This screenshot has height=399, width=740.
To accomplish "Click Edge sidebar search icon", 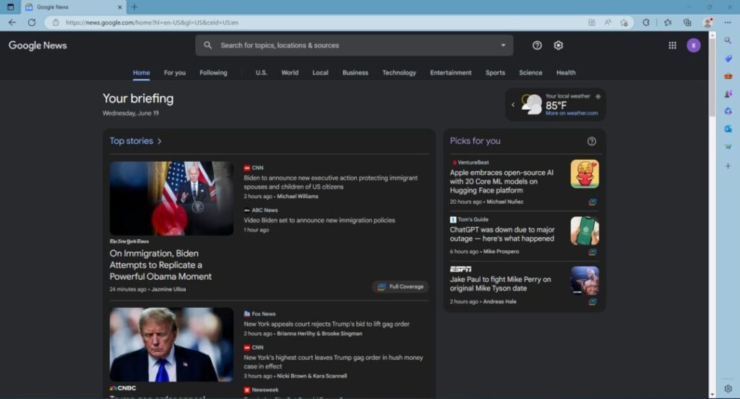I will click(728, 40).
